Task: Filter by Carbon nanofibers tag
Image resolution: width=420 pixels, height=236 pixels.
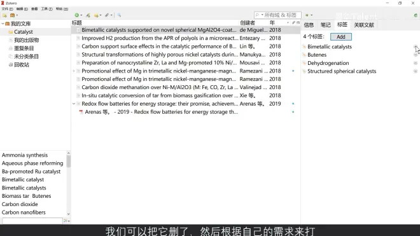Action: [x=24, y=212]
